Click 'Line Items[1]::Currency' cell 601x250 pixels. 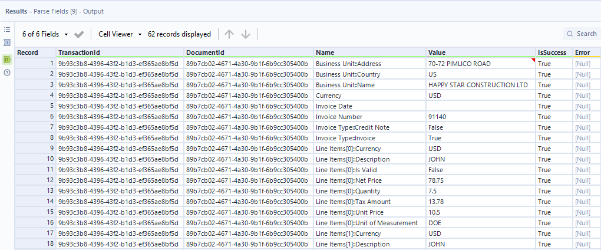pyautogui.click(x=370, y=233)
